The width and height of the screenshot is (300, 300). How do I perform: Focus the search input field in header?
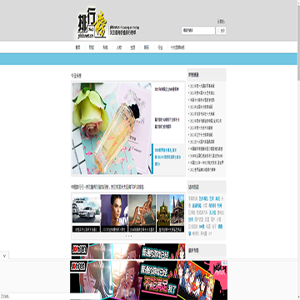click(198, 31)
